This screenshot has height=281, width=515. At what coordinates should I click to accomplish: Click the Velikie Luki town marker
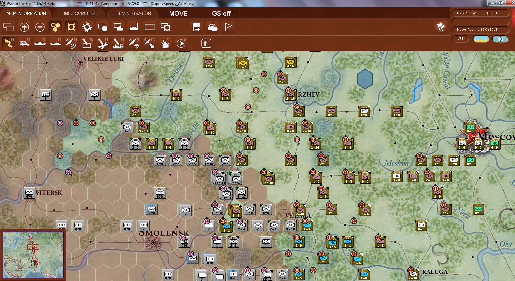coord(80,62)
